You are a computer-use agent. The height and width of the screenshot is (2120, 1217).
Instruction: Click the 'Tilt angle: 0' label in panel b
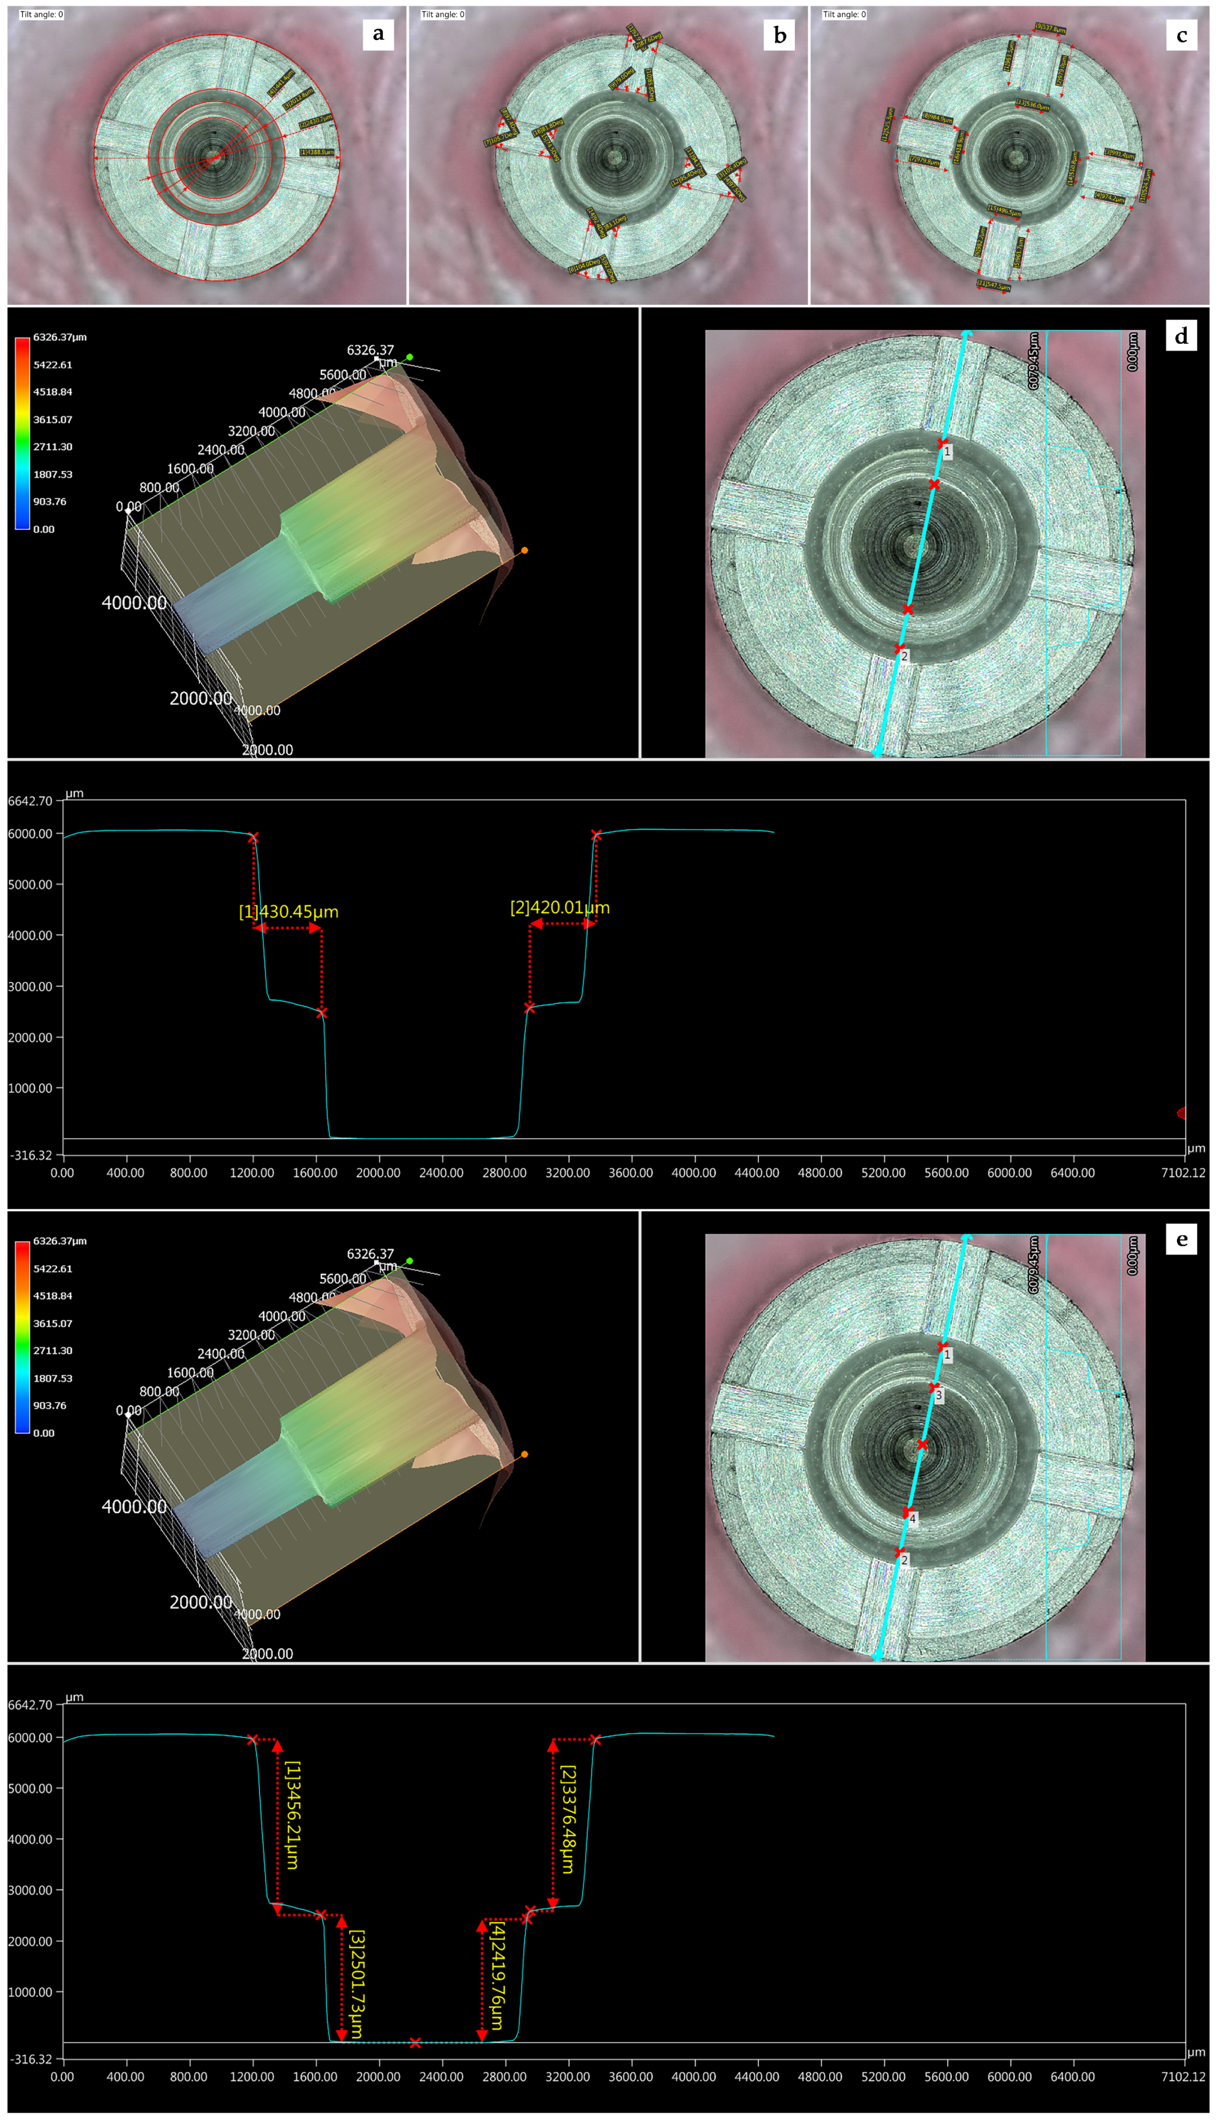pos(442,14)
